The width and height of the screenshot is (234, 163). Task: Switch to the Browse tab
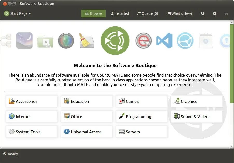93,13
